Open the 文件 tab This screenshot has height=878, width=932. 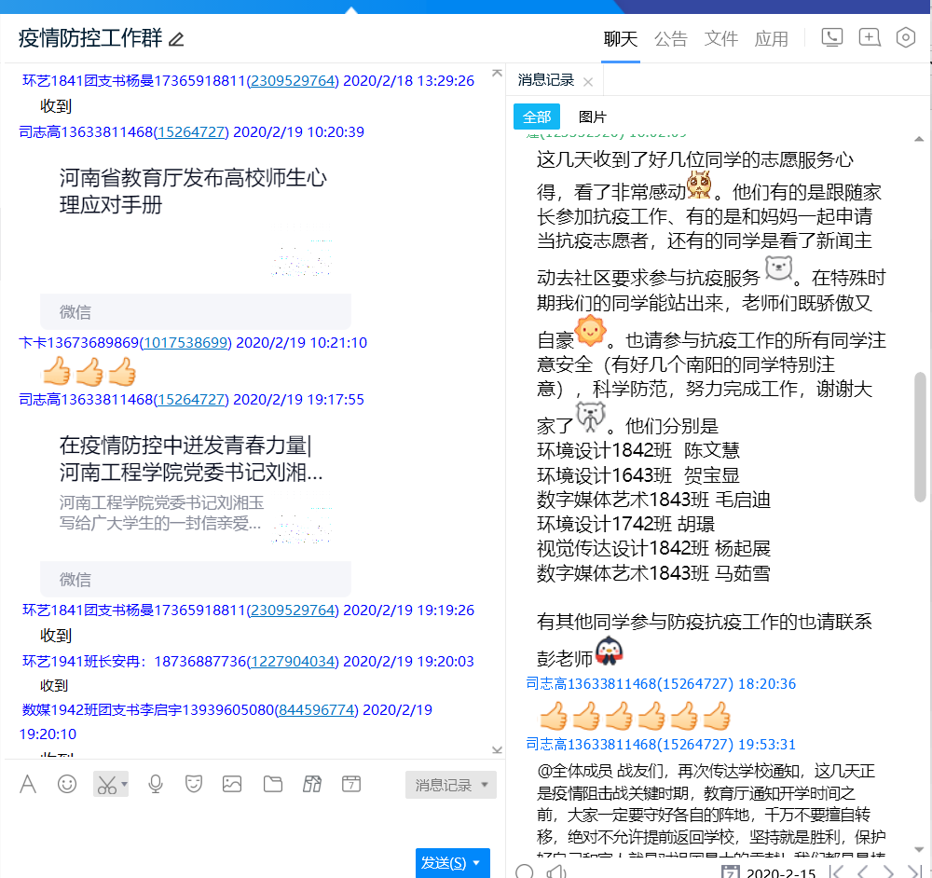pyautogui.click(x=721, y=39)
